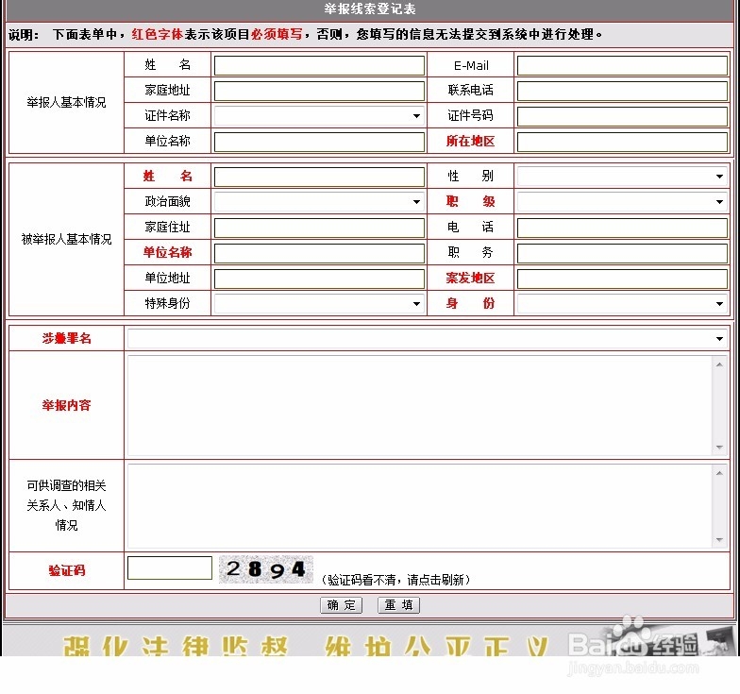Click the reporter's 姓名 input field
Image resolution: width=740 pixels, height=694 pixels.
coord(319,66)
